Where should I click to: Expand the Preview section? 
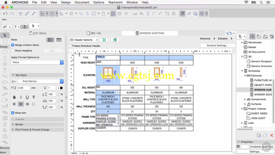(x=13, y=119)
